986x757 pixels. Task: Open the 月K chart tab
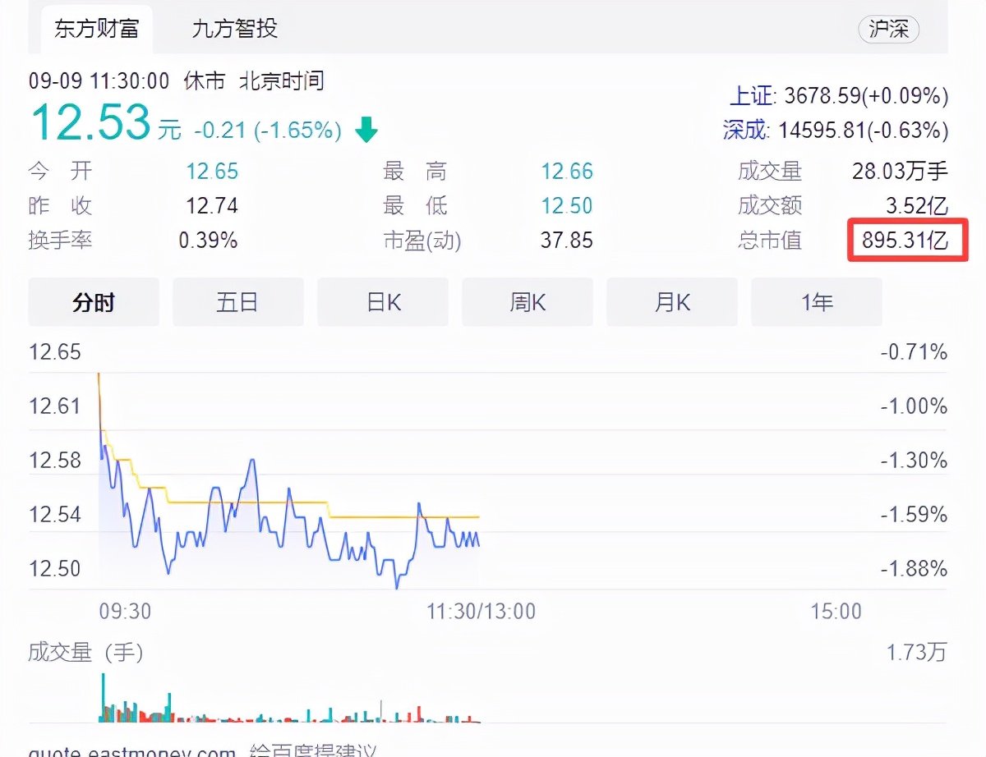[x=672, y=302]
